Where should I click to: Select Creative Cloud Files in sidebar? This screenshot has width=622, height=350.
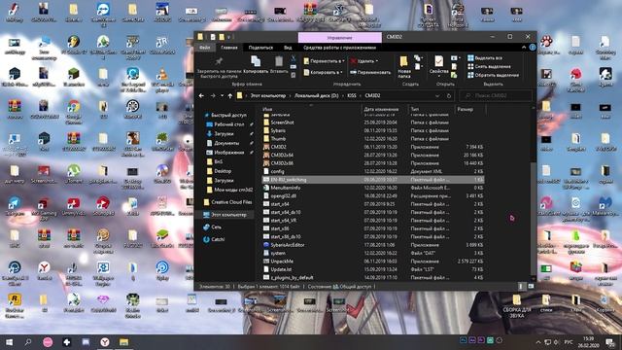227,202
